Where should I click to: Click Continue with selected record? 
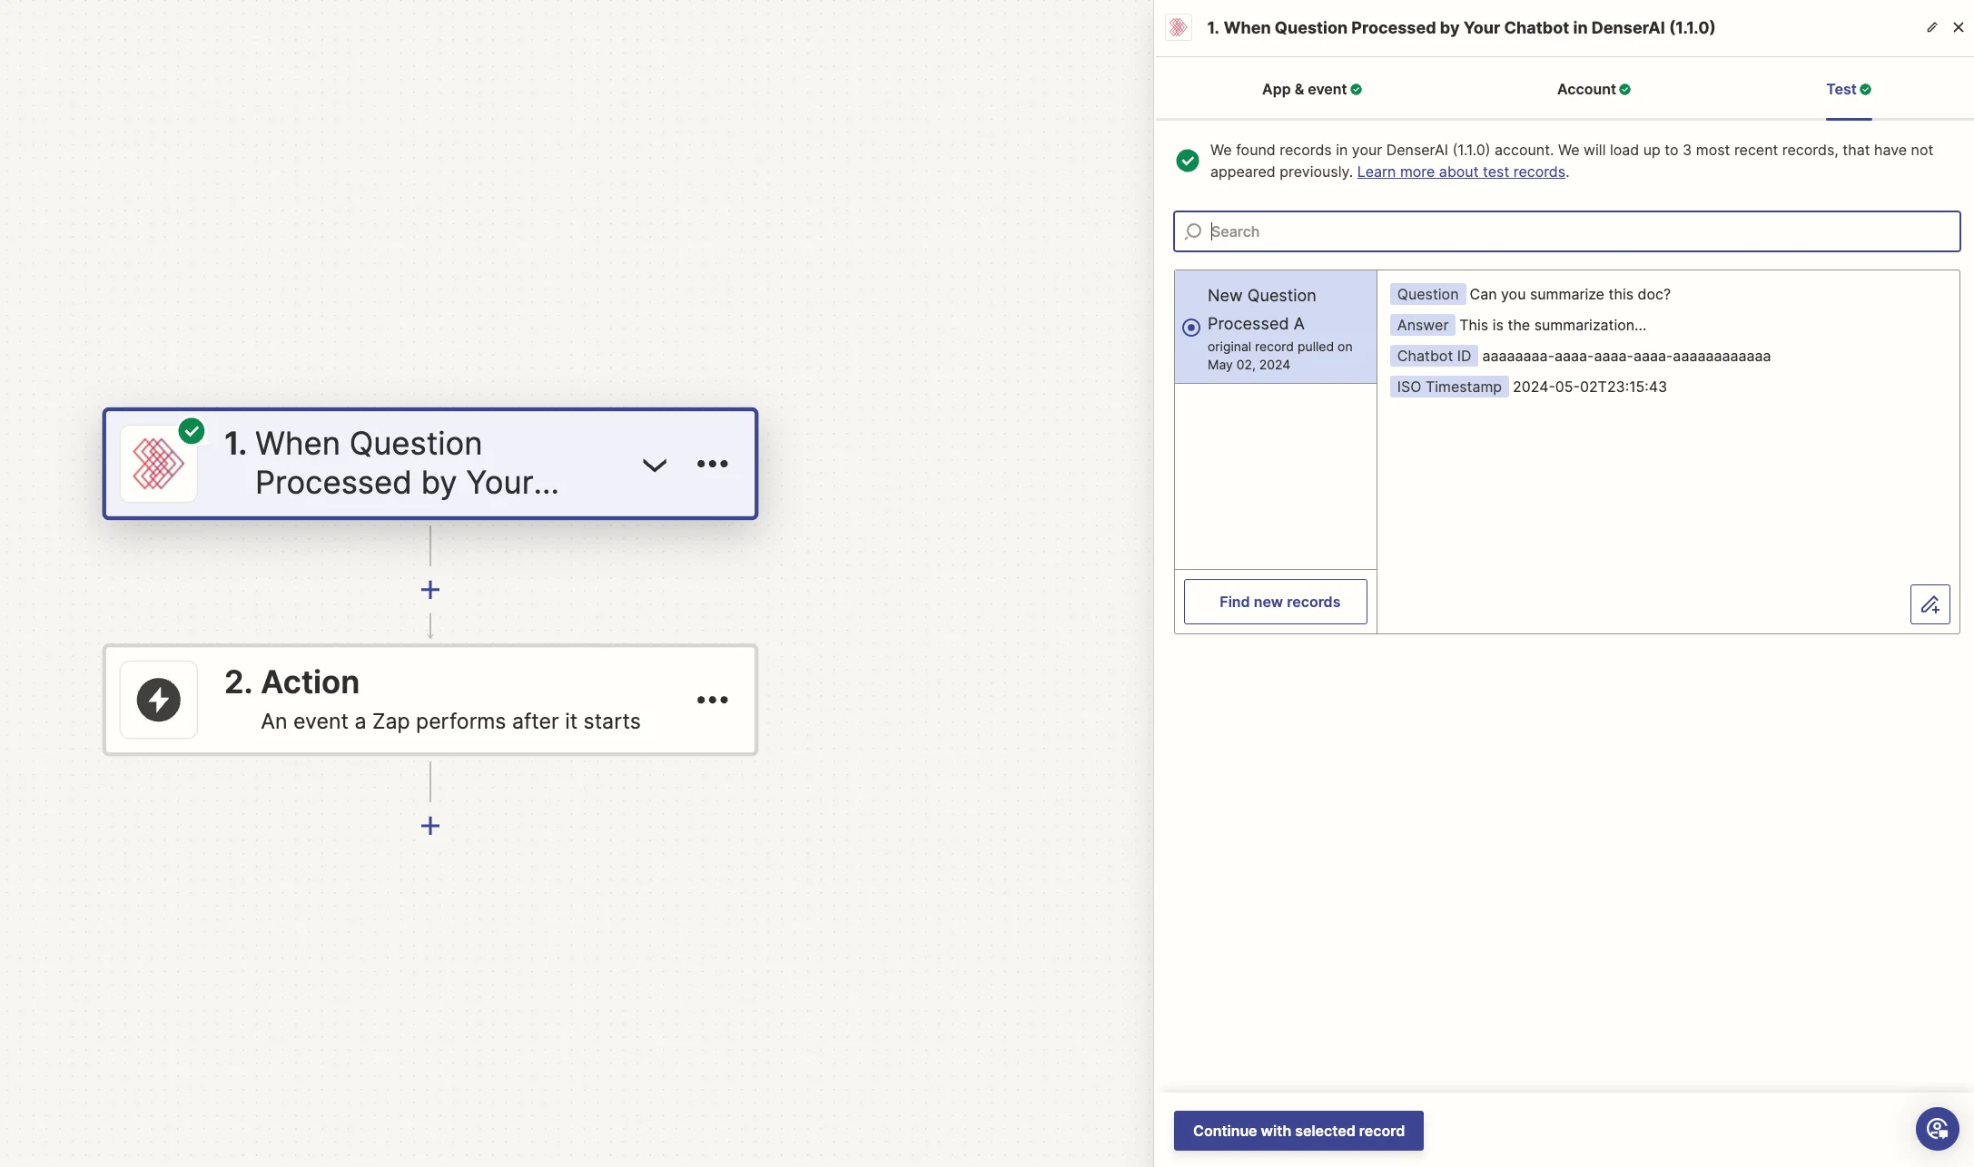pyautogui.click(x=1298, y=1131)
